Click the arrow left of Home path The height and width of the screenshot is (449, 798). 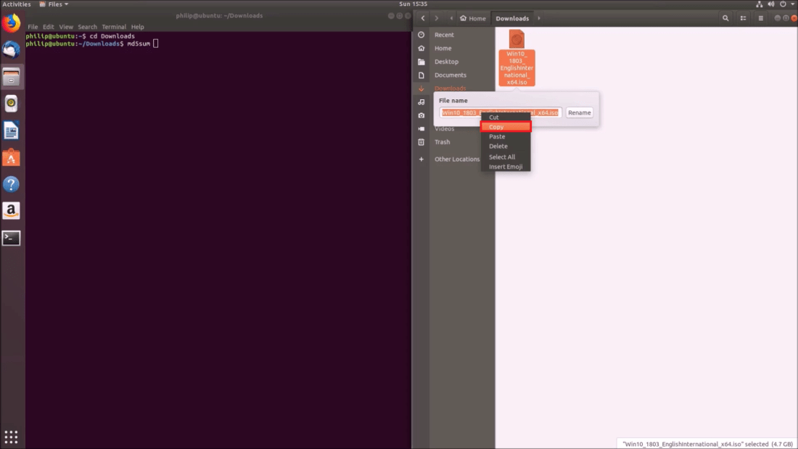(x=451, y=18)
